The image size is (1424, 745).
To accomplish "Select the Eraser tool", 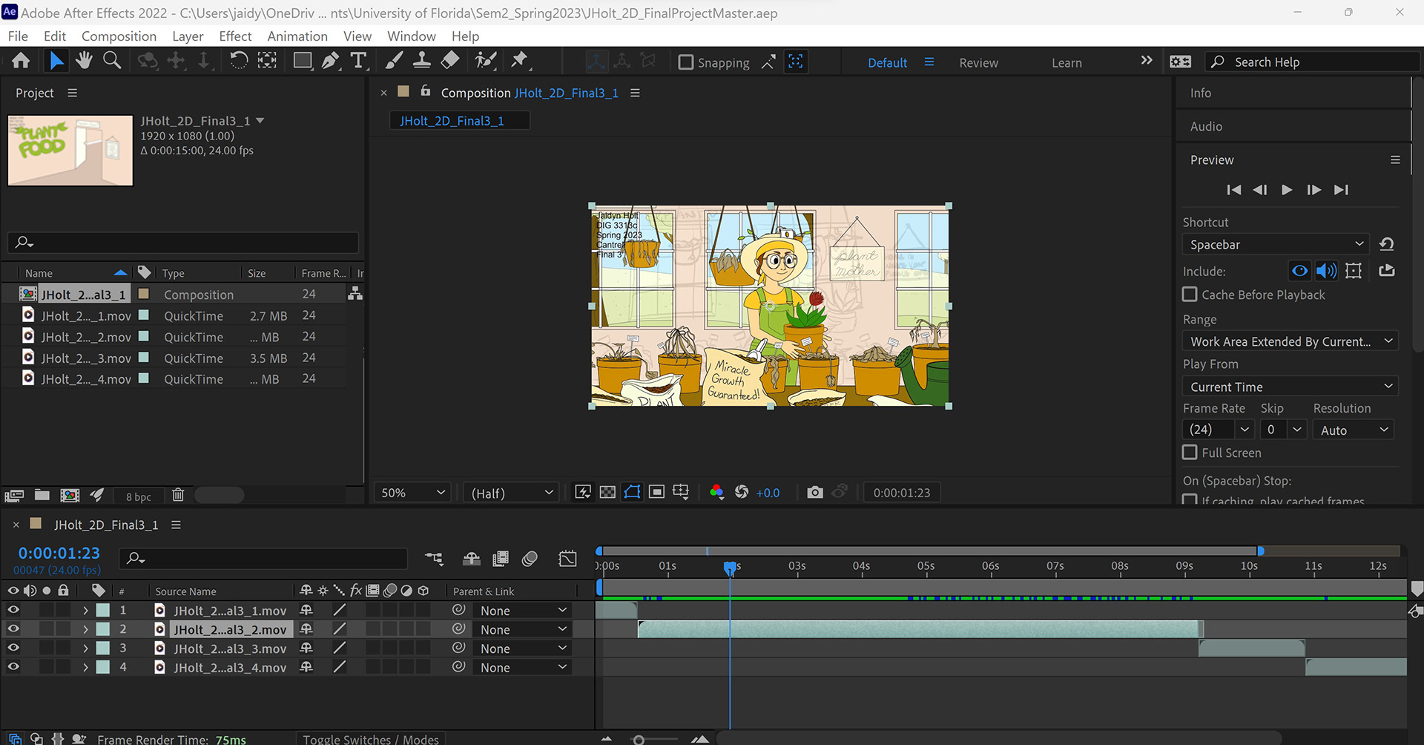I will [449, 61].
